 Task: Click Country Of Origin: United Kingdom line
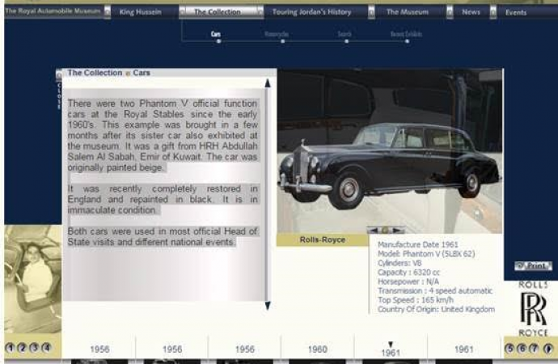pos(437,309)
